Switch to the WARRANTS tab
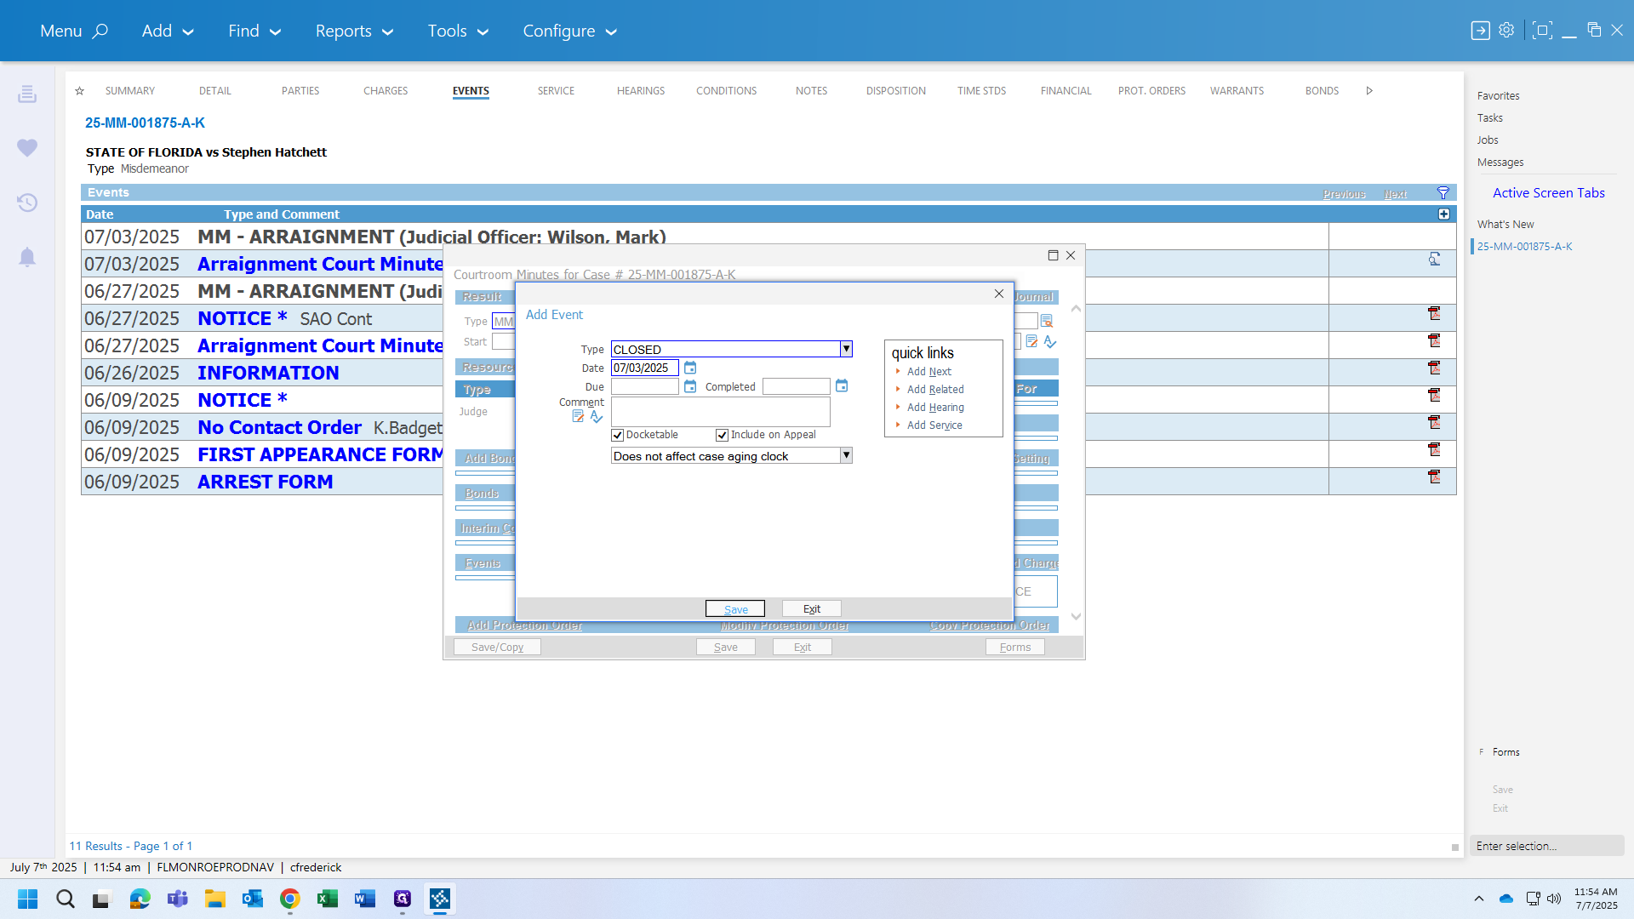 [1237, 91]
